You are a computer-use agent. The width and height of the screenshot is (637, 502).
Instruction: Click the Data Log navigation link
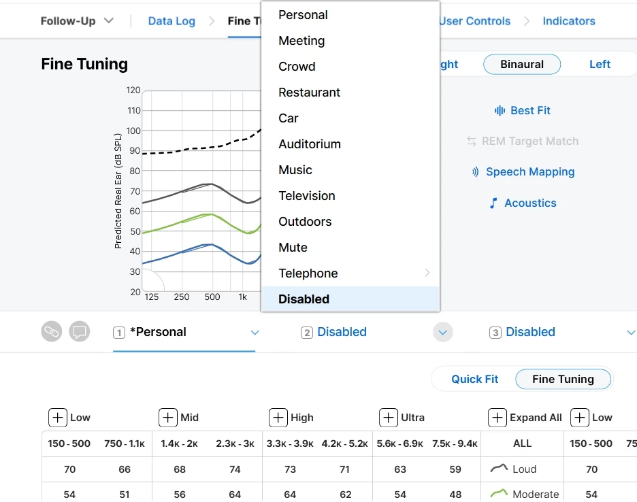click(x=171, y=21)
